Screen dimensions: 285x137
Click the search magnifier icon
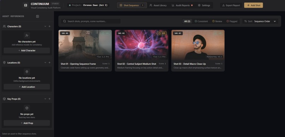[x=64, y=21]
